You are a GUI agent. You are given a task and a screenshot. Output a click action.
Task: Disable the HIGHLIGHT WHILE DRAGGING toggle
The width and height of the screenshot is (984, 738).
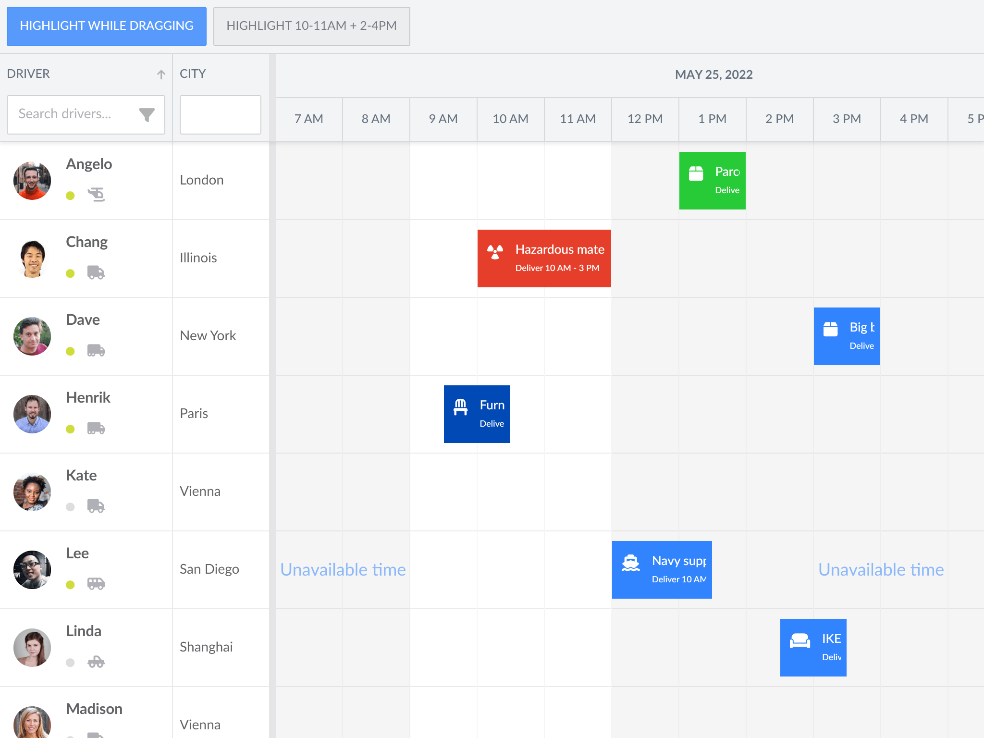(x=106, y=26)
